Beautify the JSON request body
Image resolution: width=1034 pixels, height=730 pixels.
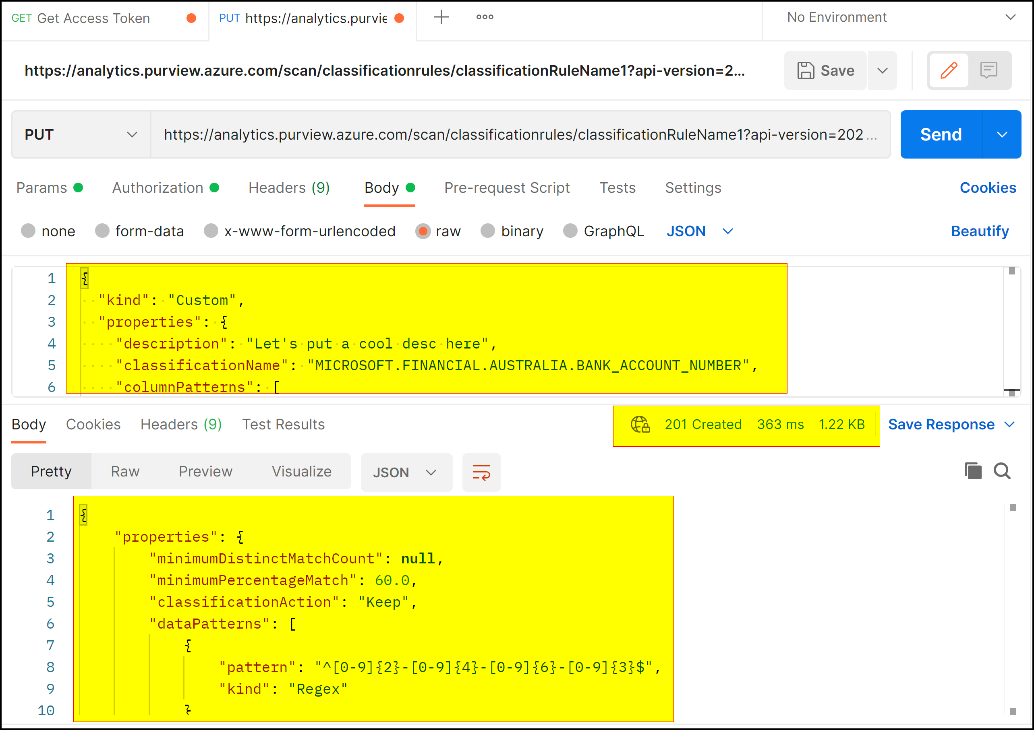980,231
